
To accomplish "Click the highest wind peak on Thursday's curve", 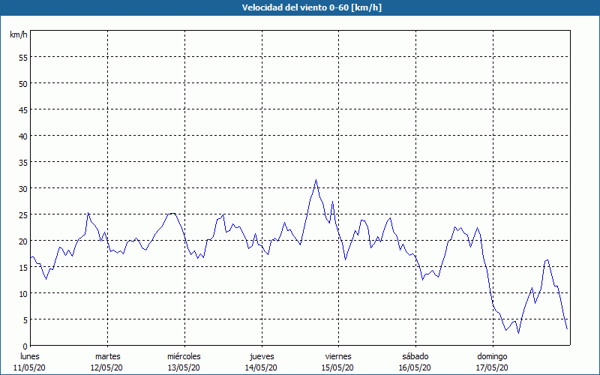I will pos(316,180).
